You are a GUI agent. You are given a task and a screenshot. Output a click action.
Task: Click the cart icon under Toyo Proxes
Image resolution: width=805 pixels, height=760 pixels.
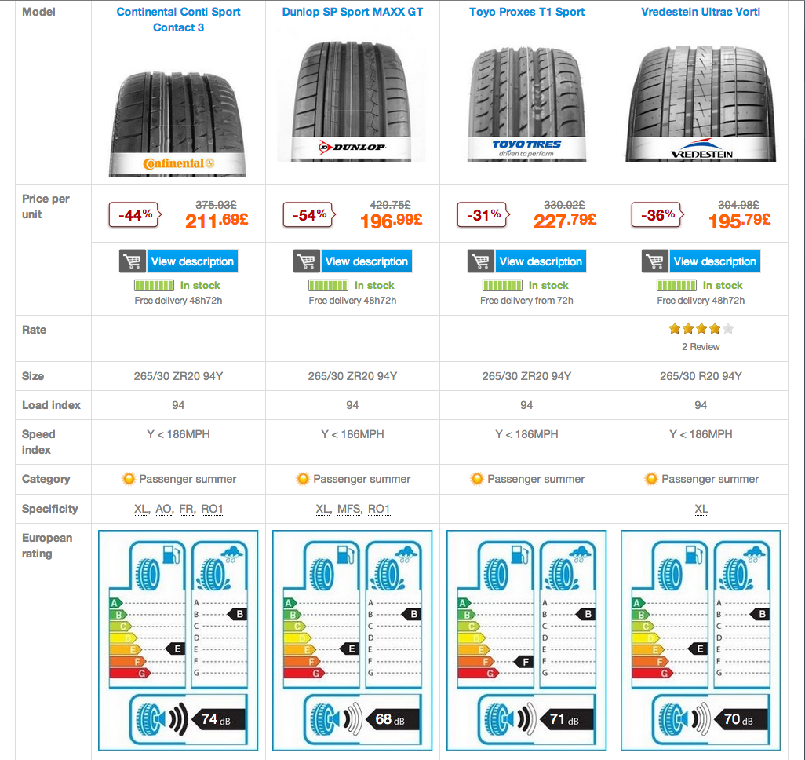[480, 261]
